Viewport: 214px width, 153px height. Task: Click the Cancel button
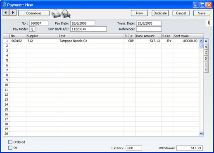pyautogui.click(x=181, y=13)
